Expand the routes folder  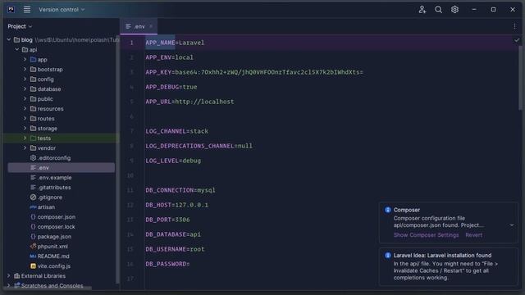(25, 118)
